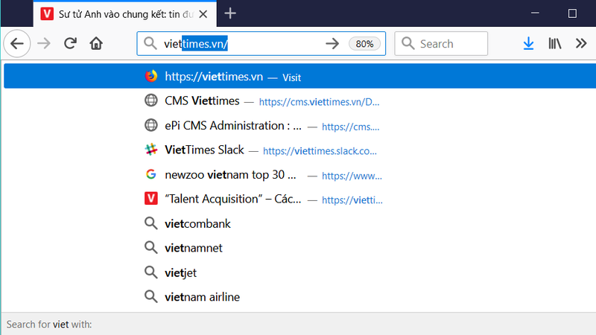
Task: Expand the toolbar overflow chevron
Action: [x=581, y=43]
